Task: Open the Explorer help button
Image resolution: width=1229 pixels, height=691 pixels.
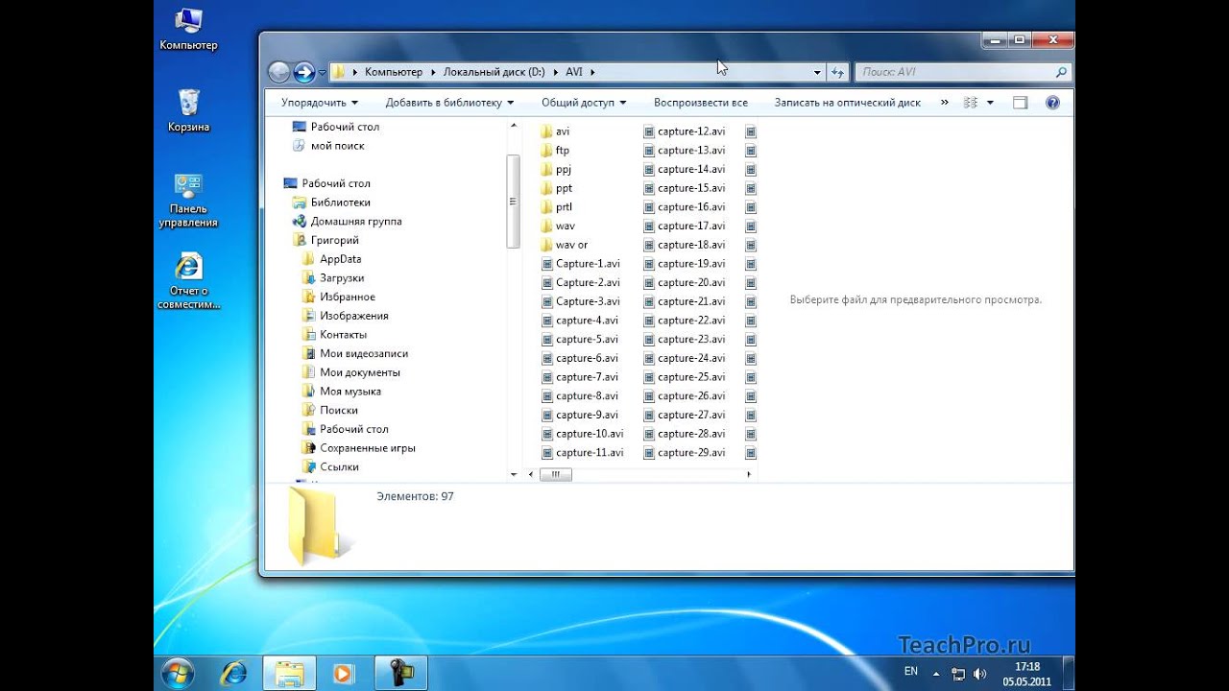Action: (1052, 103)
